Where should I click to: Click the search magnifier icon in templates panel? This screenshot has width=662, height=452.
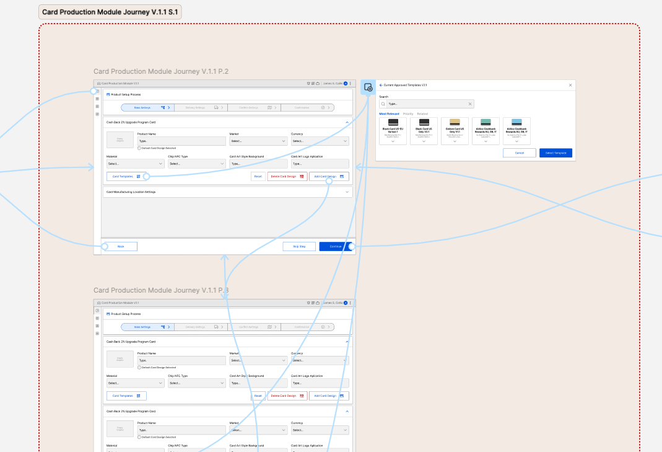pyautogui.click(x=383, y=104)
